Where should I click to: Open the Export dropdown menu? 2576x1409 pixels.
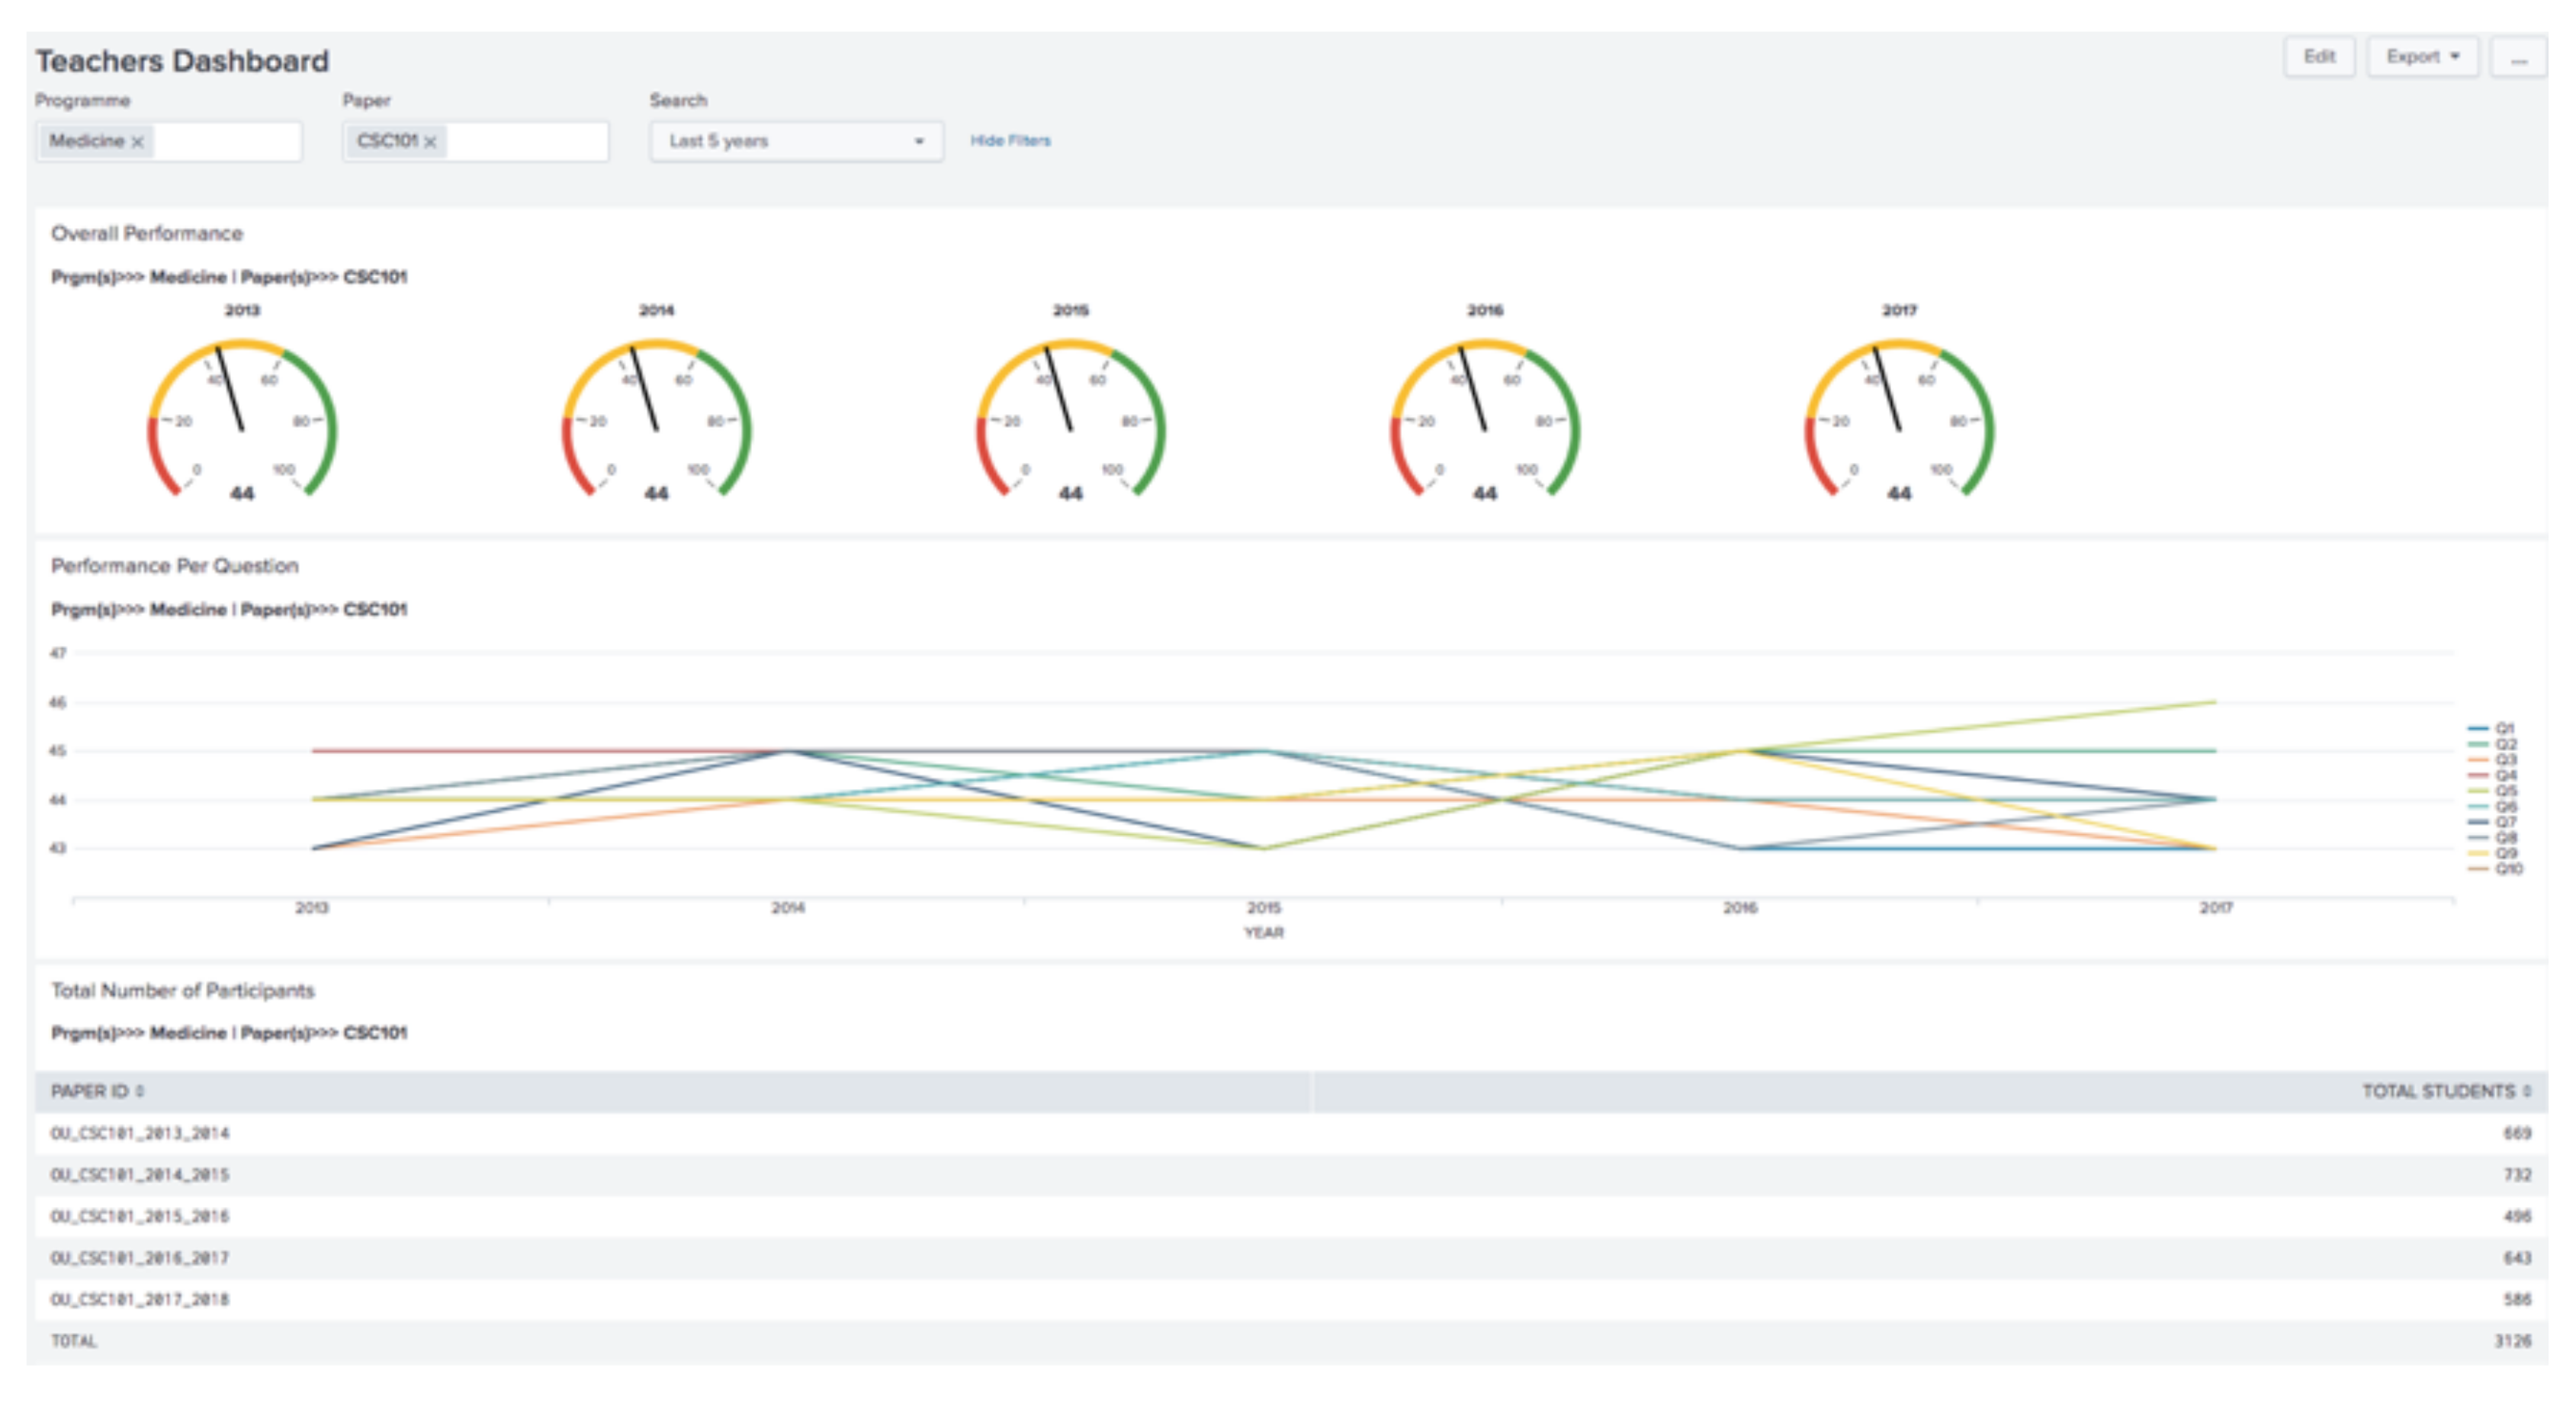[x=2422, y=57]
